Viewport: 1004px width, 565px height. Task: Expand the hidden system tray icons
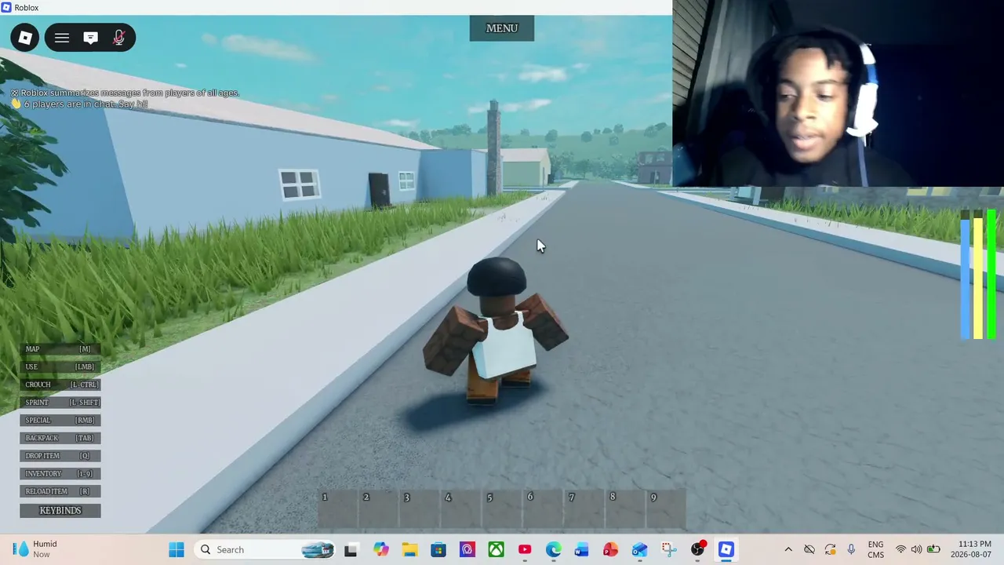click(x=788, y=549)
